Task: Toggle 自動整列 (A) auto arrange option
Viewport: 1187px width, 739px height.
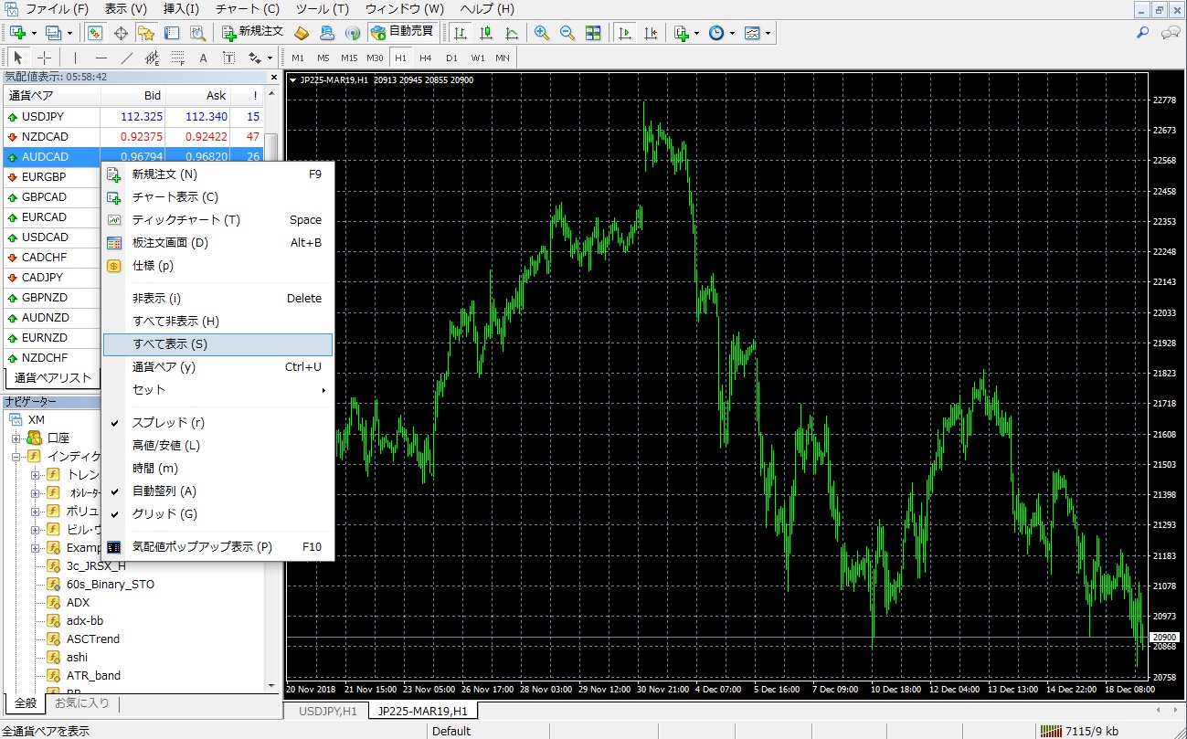Action: pyautogui.click(x=164, y=491)
